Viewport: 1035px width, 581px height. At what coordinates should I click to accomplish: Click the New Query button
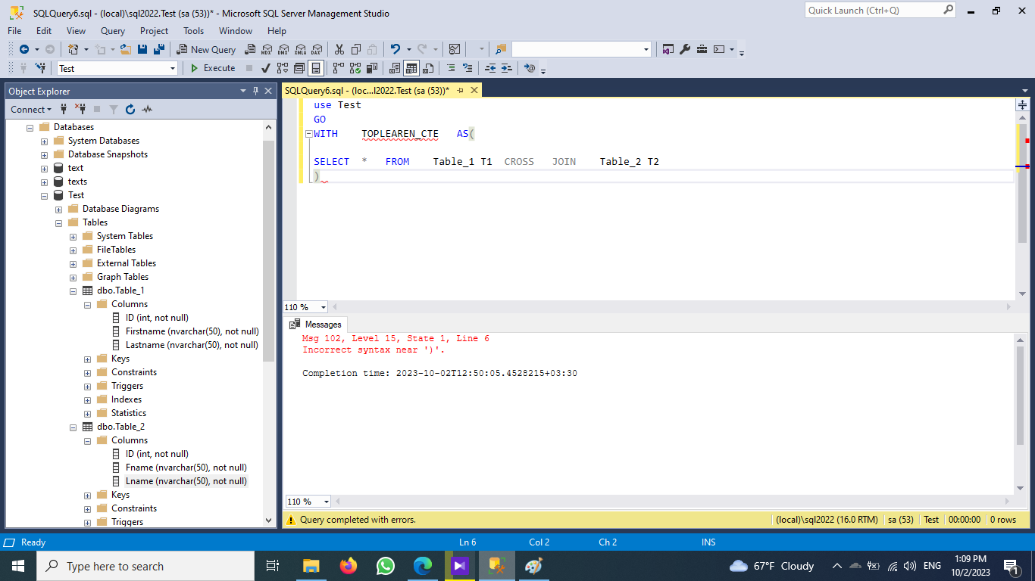pyautogui.click(x=206, y=49)
